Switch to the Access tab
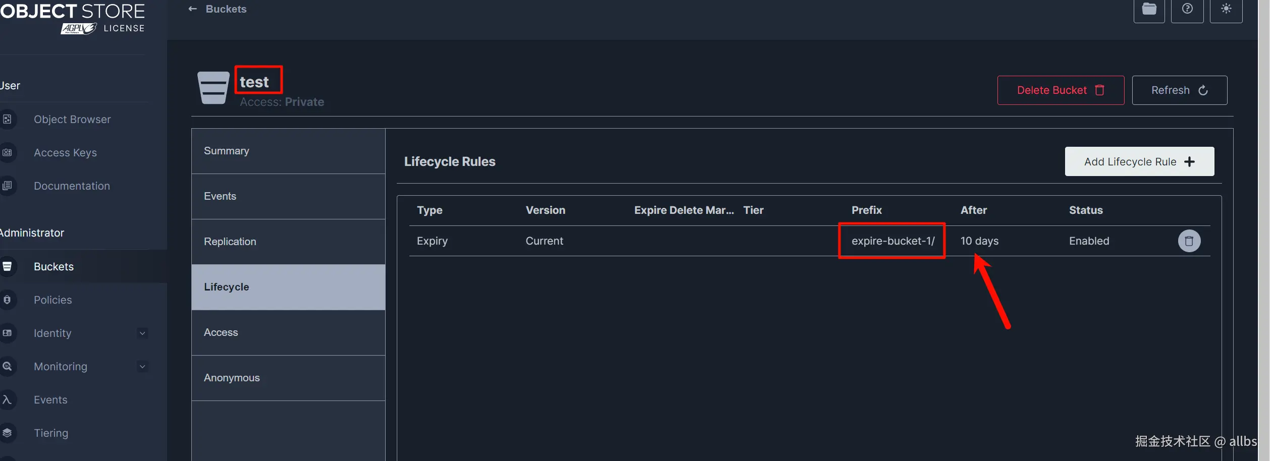1270x461 pixels. coord(288,333)
